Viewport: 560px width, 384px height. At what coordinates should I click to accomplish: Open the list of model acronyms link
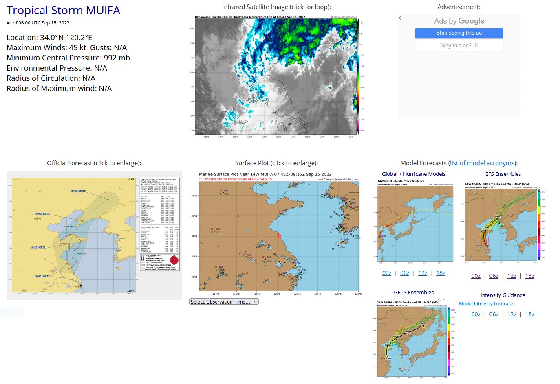click(x=482, y=163)
